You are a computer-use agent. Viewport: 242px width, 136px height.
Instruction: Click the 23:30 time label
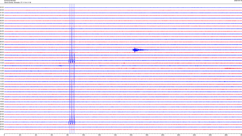pos(2,129)
